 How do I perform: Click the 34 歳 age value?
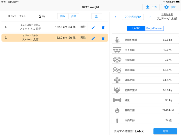[x=72, y=27]
